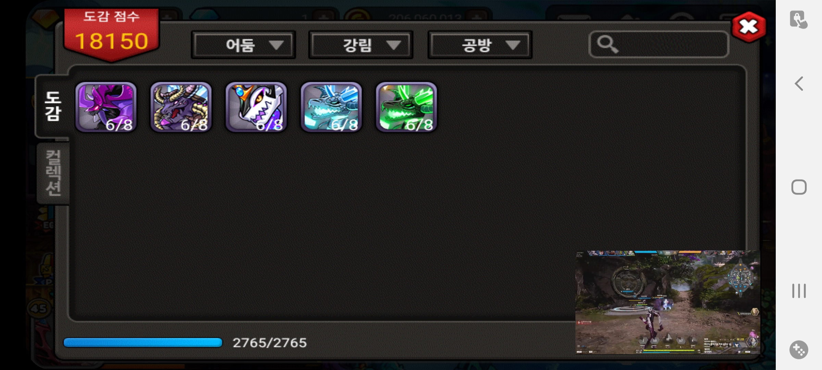Tap the Android recent apps button
822x370 pixels.
[799, 291]
